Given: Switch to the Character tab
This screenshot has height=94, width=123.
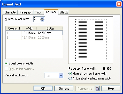Looking at the screenshot, I should (x=10, y=12).
